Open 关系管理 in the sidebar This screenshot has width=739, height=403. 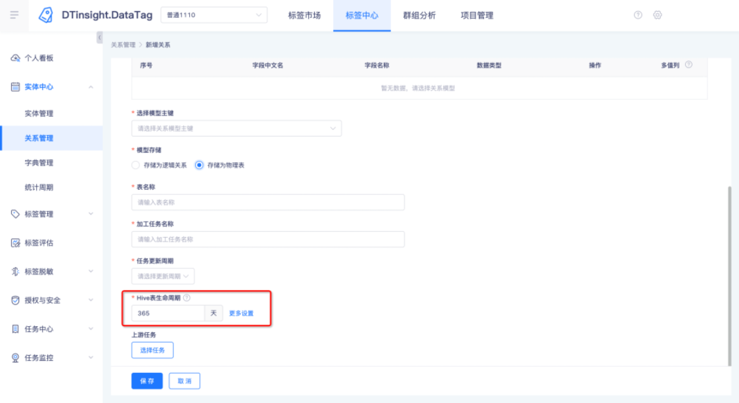pyautogui.click(x=51, y=138)
